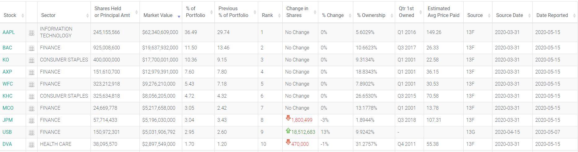Screen dimensions: 578x152
Task: Open the table icon beside JPM
Action: click(x=32, y=120)
